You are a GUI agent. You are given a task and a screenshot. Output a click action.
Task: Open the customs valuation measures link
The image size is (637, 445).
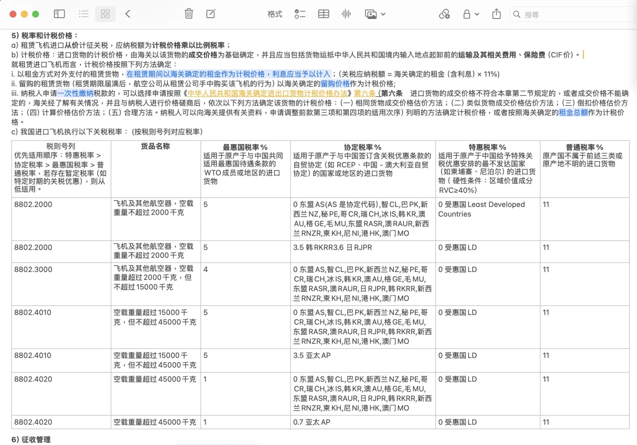[x=267, y=94]
